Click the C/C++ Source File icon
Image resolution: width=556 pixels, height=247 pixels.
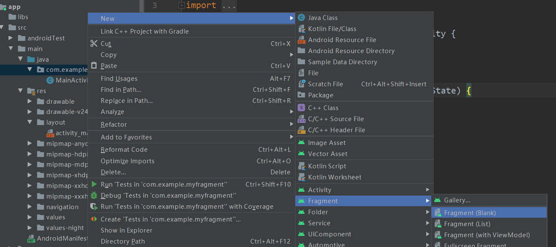[x=301, y=119]
